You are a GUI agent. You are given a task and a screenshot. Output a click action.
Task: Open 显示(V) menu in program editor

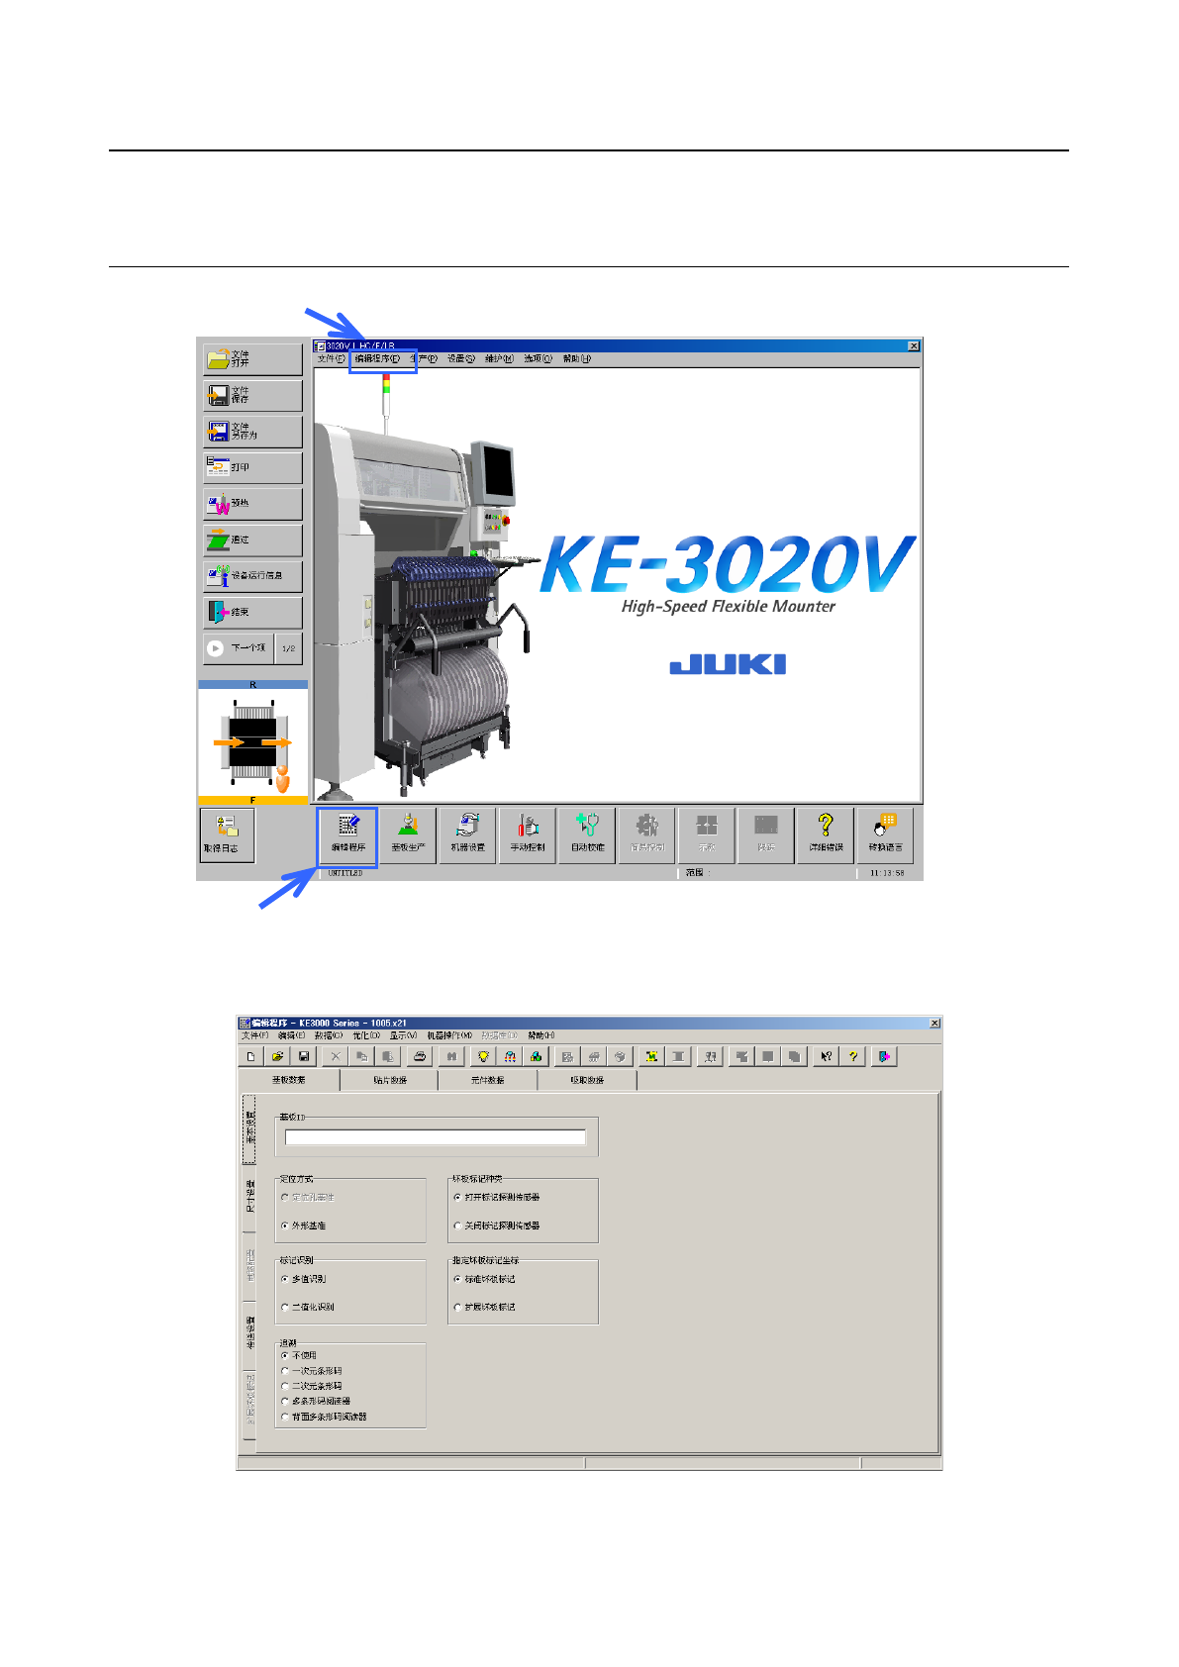point(403,1035)
